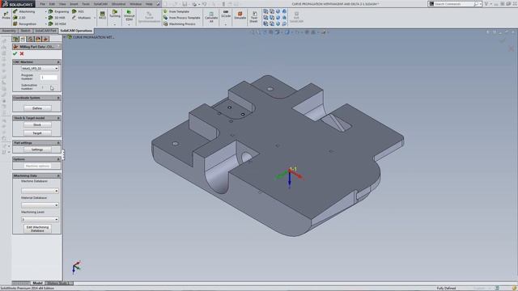Open the Edit menu

(52, 4)
